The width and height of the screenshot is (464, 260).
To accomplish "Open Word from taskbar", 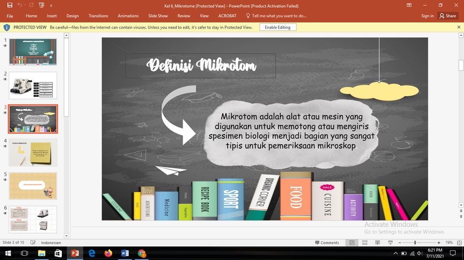I will tap(125, 253).
